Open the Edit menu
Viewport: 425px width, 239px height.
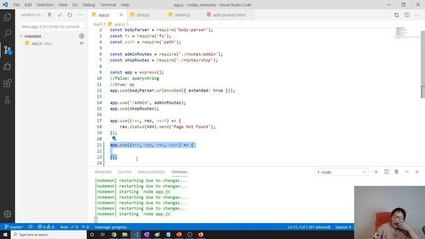click(28, 5)
